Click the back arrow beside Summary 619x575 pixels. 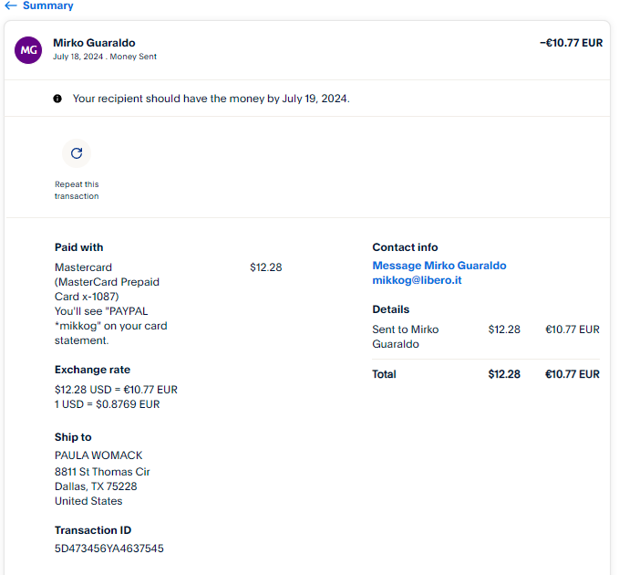pos(11,5)
